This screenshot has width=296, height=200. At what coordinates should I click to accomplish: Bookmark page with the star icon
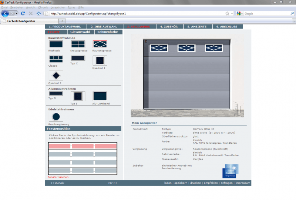tap(227, 14)
